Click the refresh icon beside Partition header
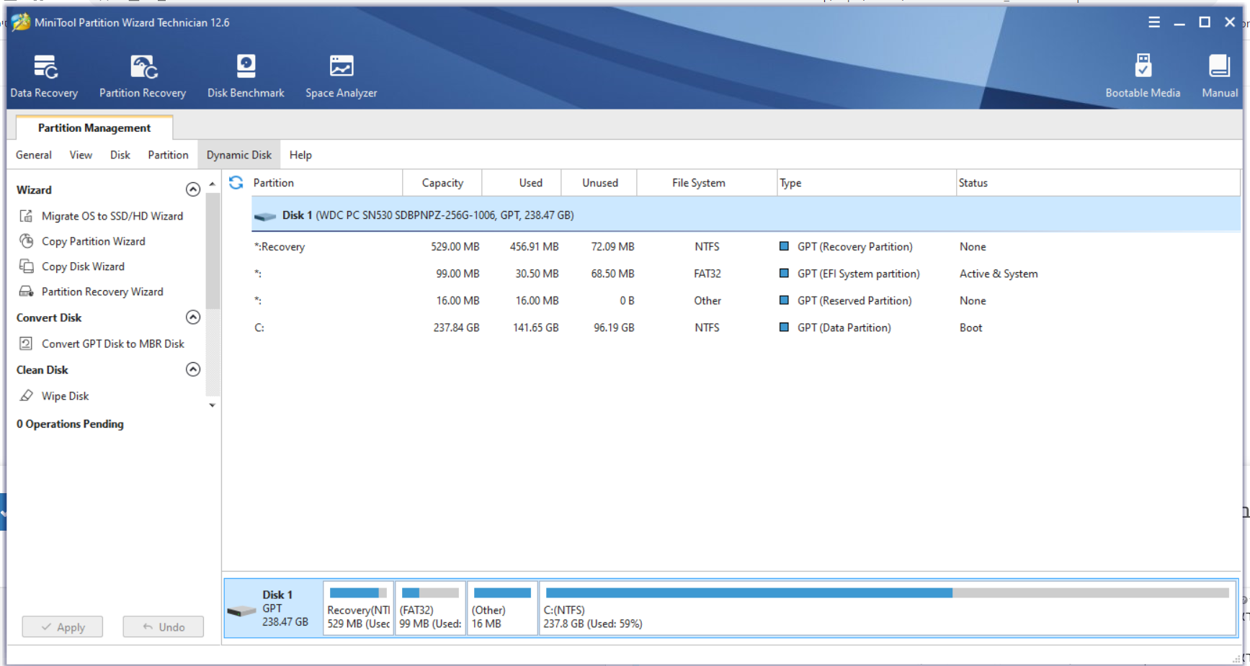The height and width of the screenshot is (666, 1250). [236, 183]
